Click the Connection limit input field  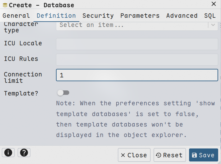[137, 75]
